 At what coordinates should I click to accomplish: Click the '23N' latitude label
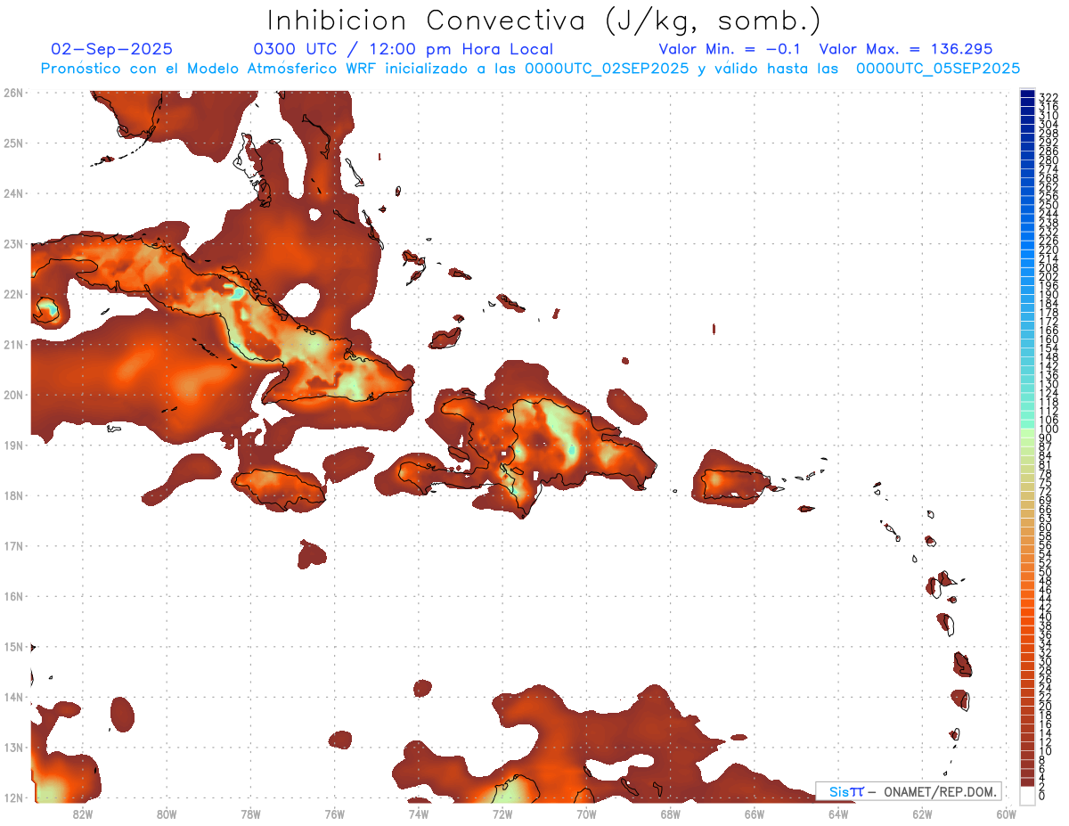(x=12, y=243)
